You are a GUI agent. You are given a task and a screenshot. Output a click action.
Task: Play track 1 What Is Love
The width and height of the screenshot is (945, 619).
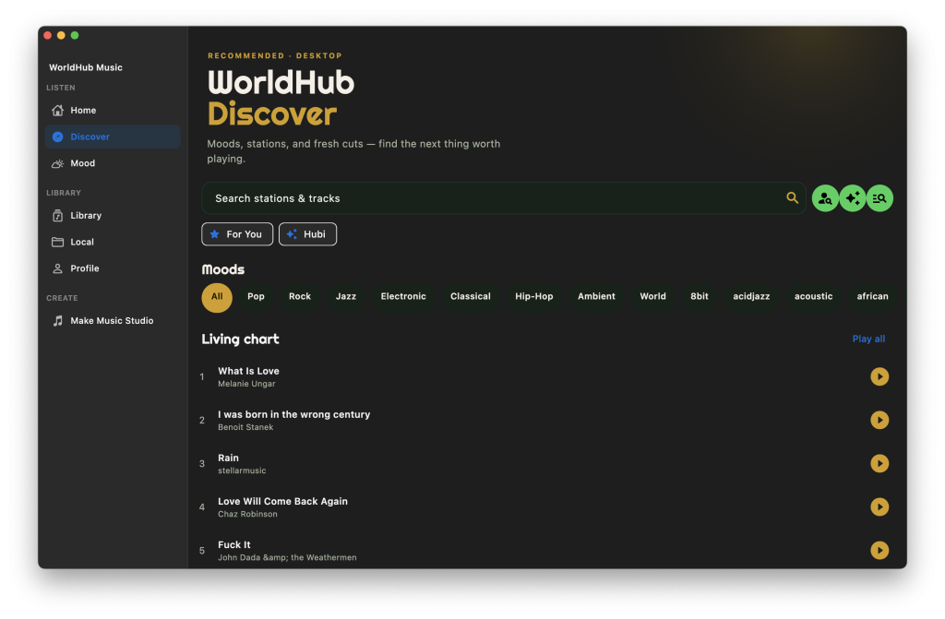click(x=879, y=376)
